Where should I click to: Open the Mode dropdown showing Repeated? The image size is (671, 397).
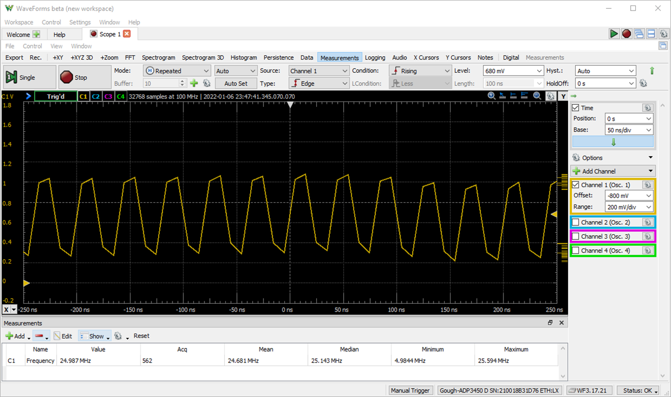pyautogui.click(x=177, y=71)
